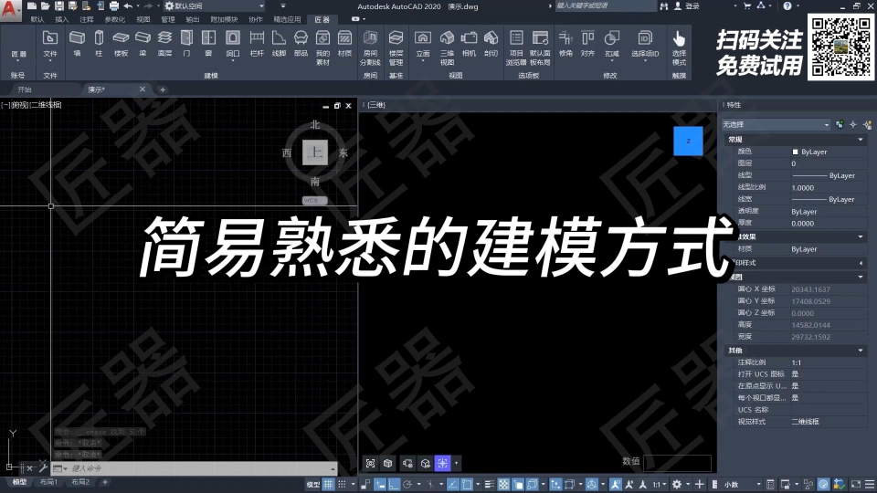
Task: Select the 楼板 (floor slab) tool
Action: click(121, 44)
